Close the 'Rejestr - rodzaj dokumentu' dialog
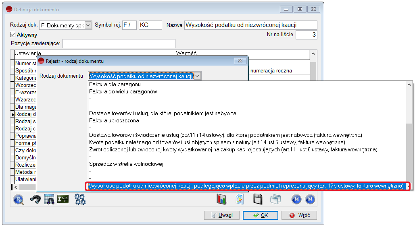Viewport: 415px width, 227px height. point(240,61)
